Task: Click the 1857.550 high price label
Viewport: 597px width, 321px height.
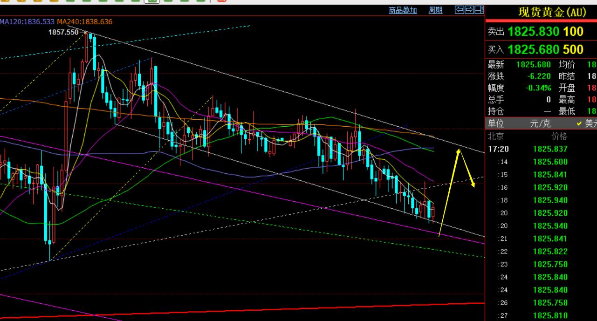Action: 63,32
